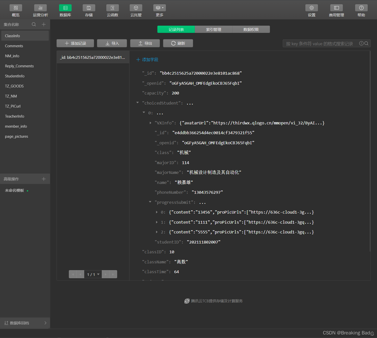Click the collection search magnifier icon
Image resolution: width=377 pixels, height=338 pixels.
click(x=34, y=24)
